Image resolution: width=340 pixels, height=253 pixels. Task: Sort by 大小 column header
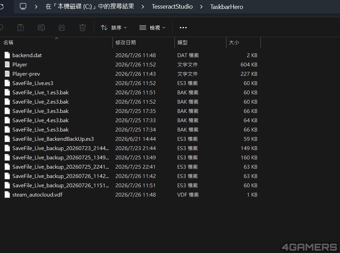(243, 43)
